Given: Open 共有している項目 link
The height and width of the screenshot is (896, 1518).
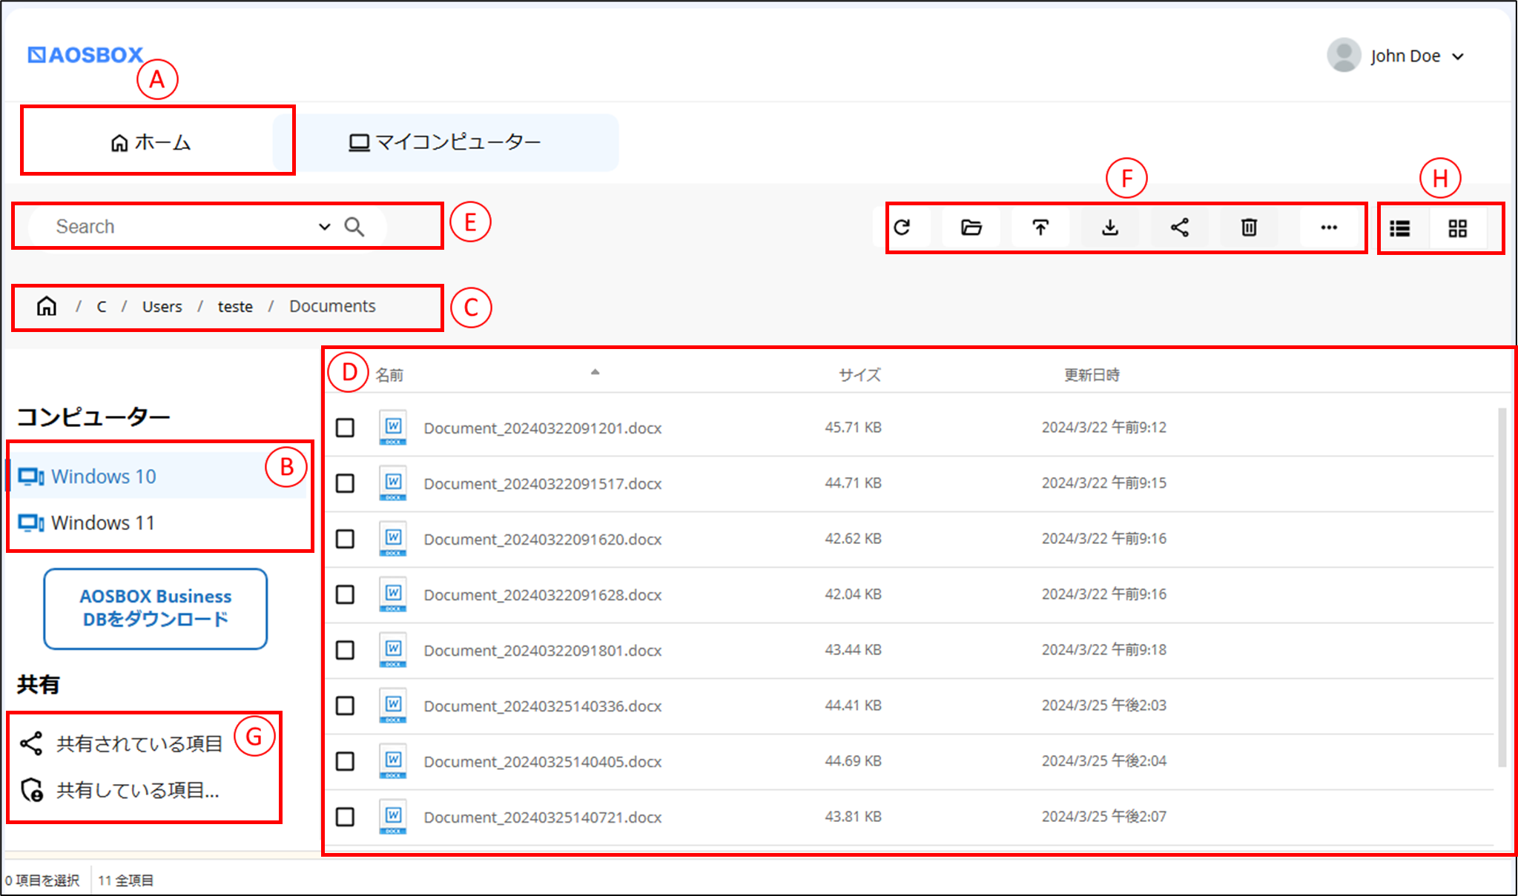Looking at the screenshot, I should point(120,790).
